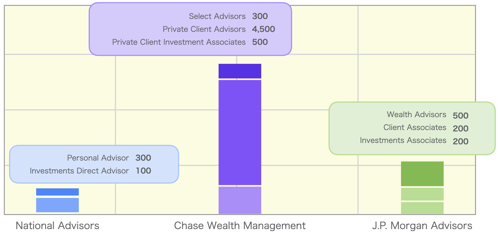Click the Client Associates 200 row

click(x=426, y=128)
